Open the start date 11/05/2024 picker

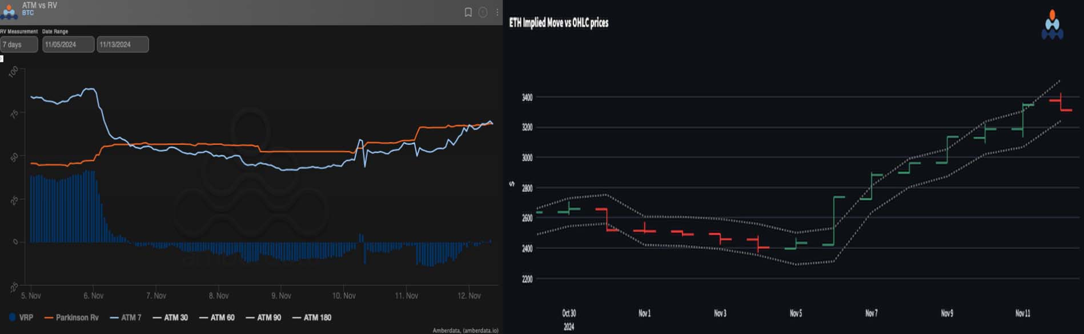[68, 44]
